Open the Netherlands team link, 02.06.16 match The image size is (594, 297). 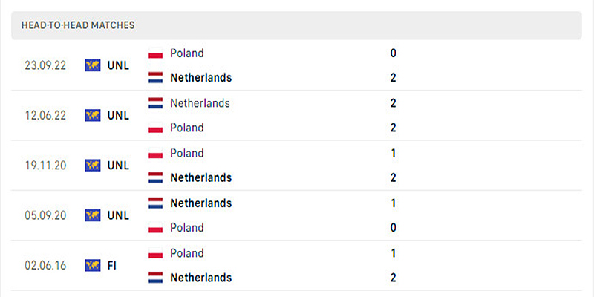click(200, 278)
